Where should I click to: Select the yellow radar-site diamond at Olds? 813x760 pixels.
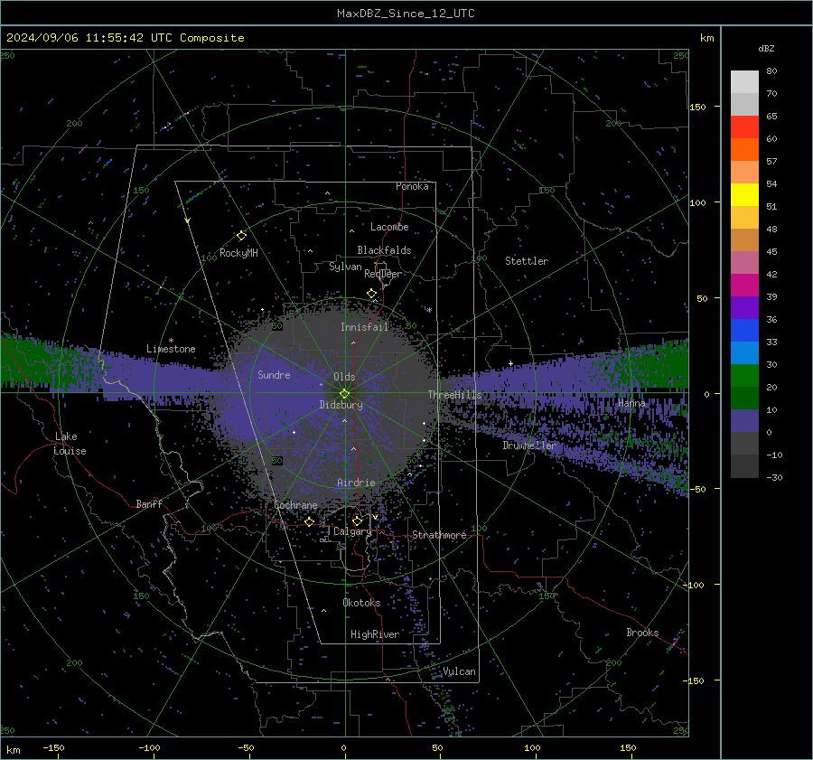coord(344,394)
